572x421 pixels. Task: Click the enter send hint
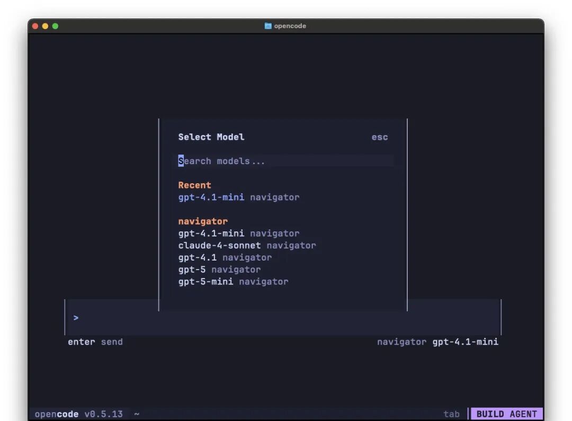(x=95, y=342)
